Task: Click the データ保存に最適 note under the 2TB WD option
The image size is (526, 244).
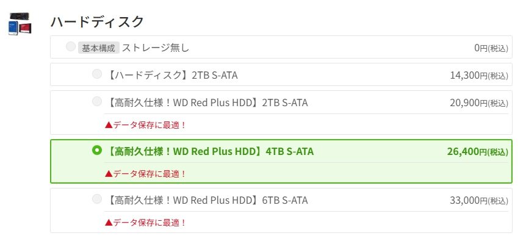Action: pyautogui.click(x=146, y=124)
